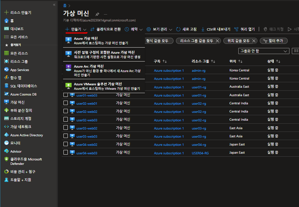
Task: Open the 그룹화 안 함 combo box
Action: [264, 51]
